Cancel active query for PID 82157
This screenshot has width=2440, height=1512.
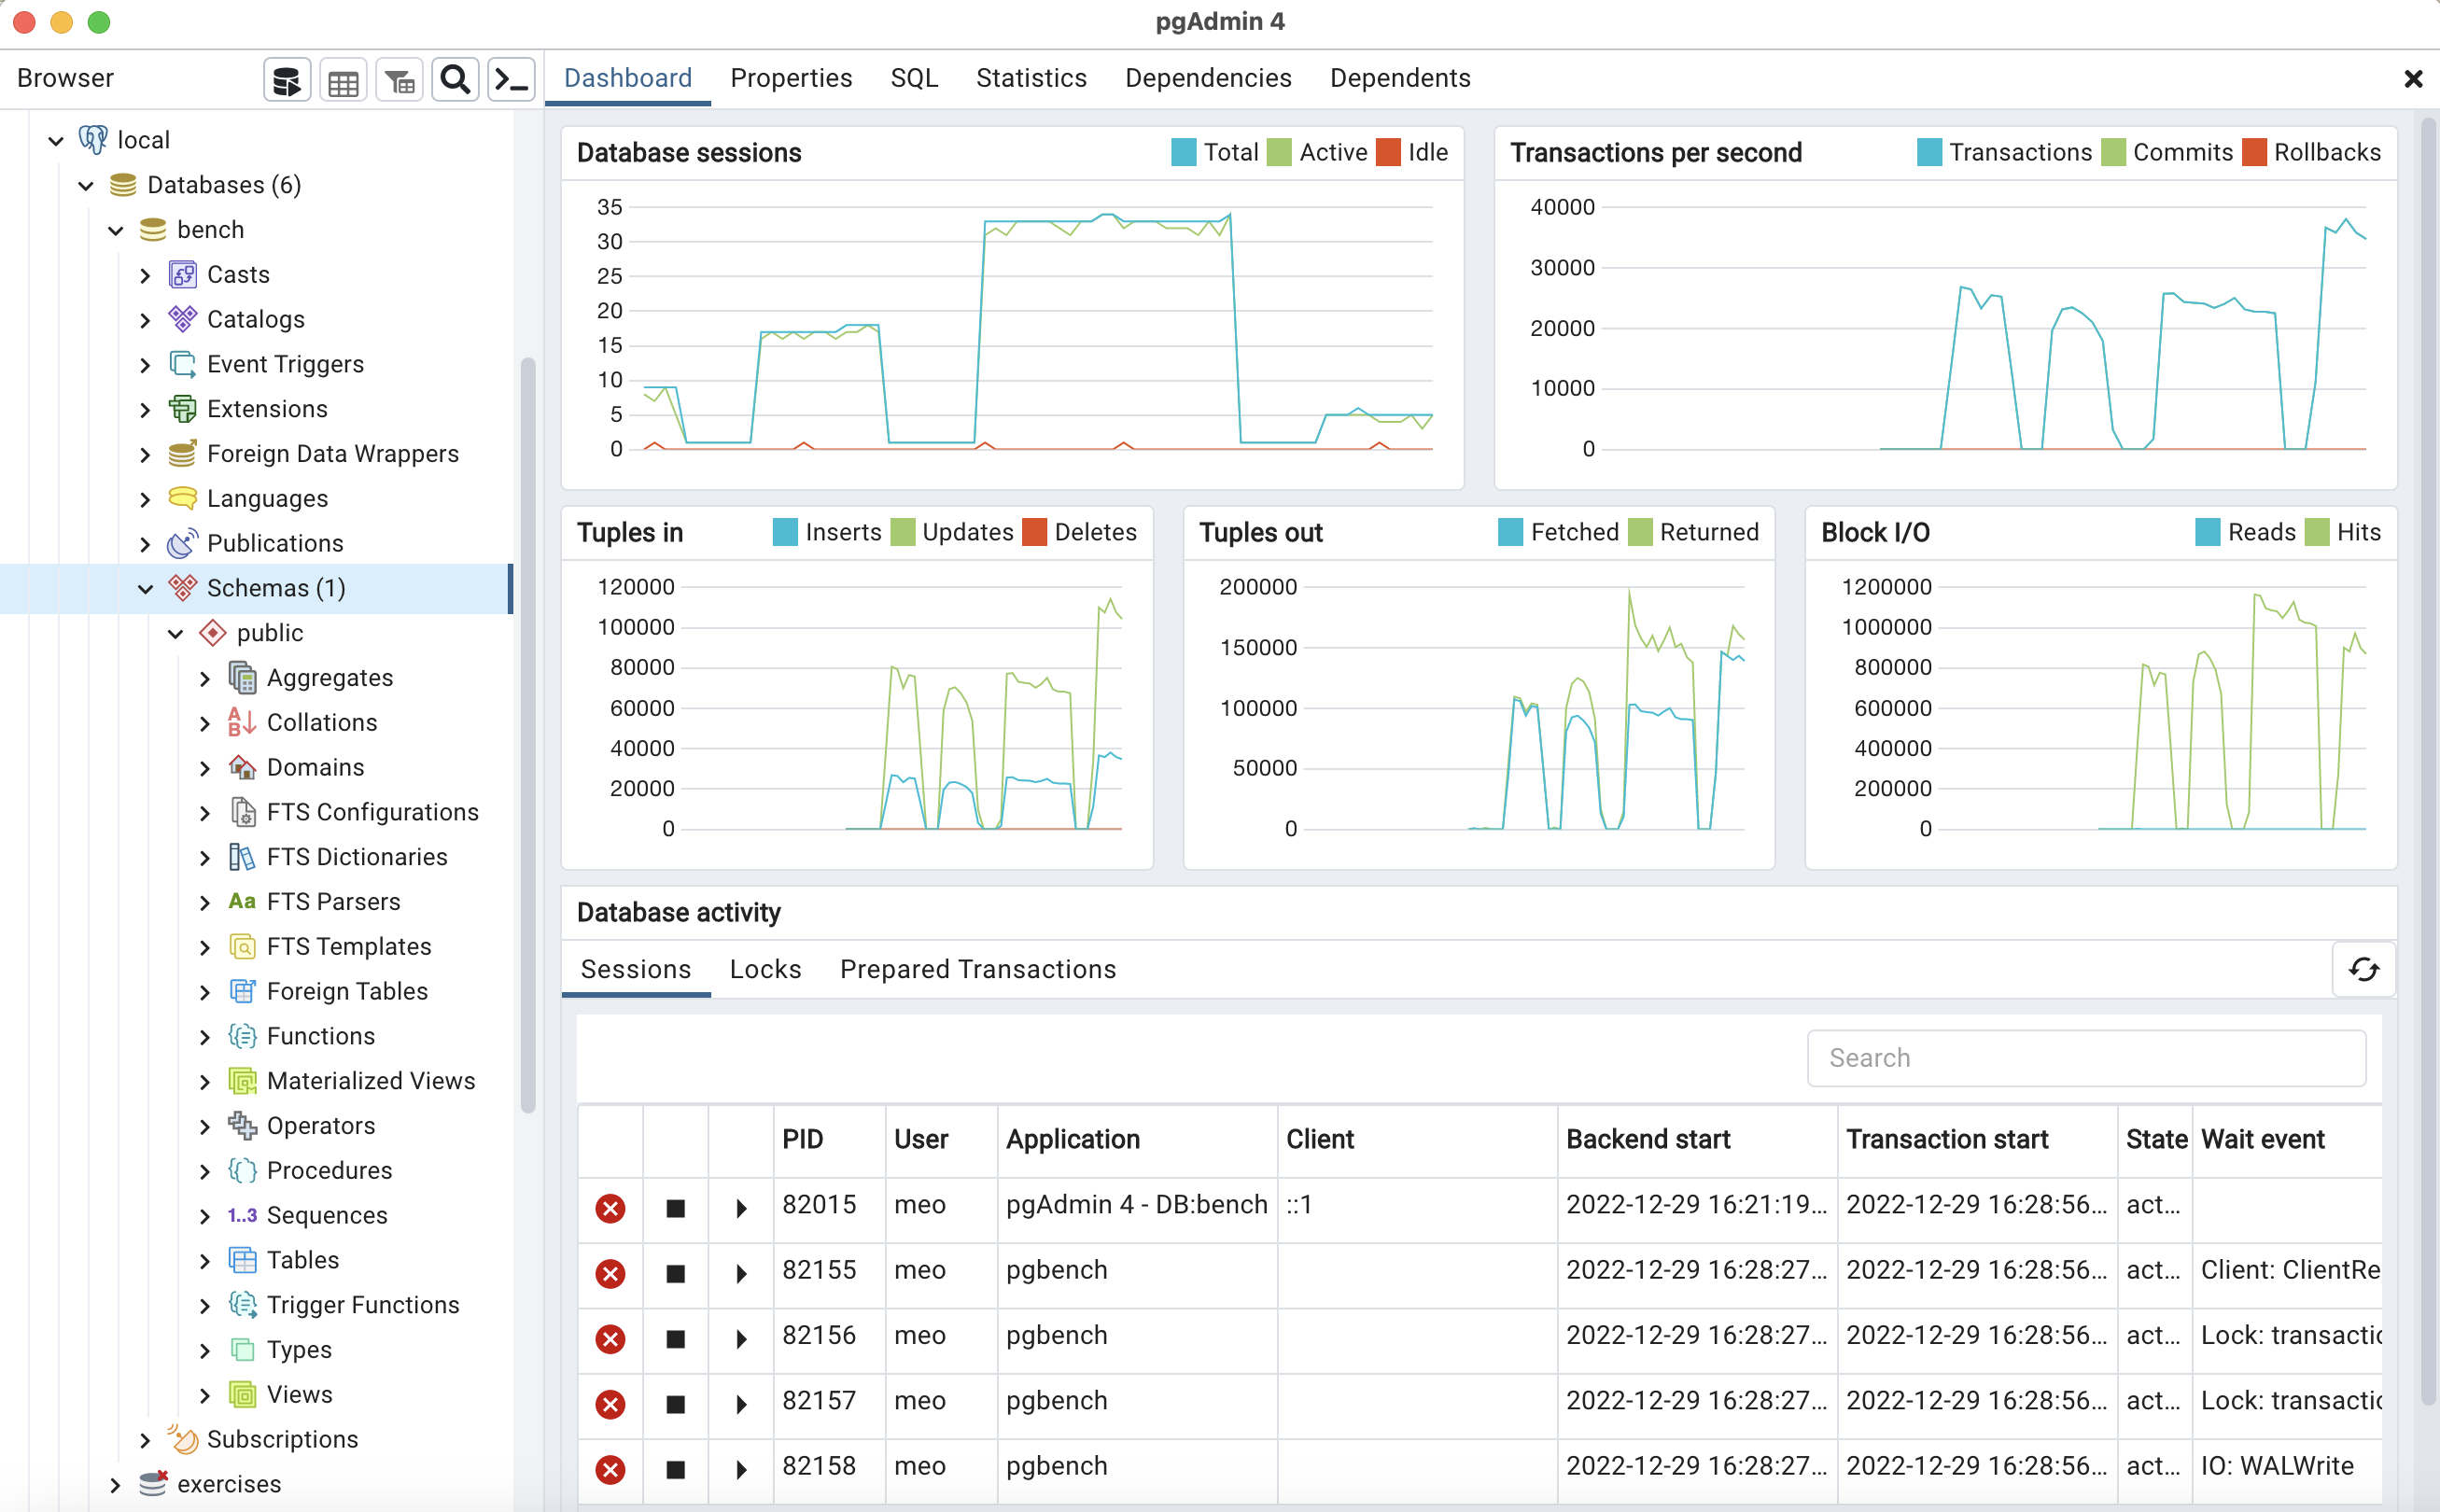(x=676, y=1404)
